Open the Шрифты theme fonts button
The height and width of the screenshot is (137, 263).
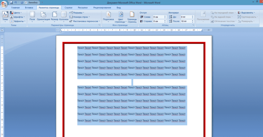pyautogui.click(x=17, y=17)
